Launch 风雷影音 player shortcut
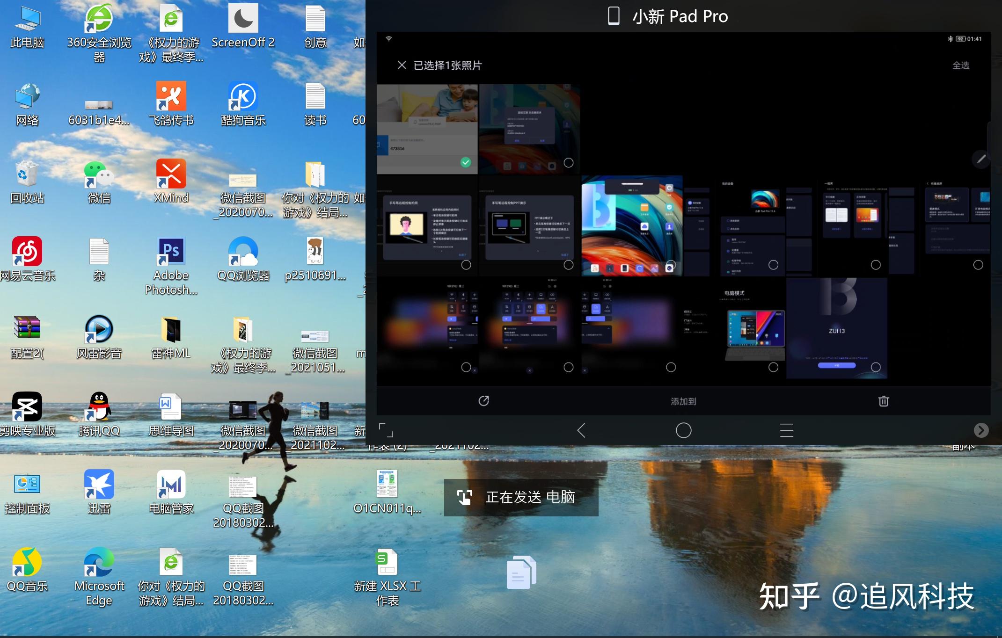 click(99, 337)
